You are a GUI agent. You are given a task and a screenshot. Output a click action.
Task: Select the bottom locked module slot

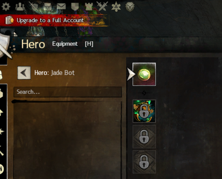(x=144, y=162)
